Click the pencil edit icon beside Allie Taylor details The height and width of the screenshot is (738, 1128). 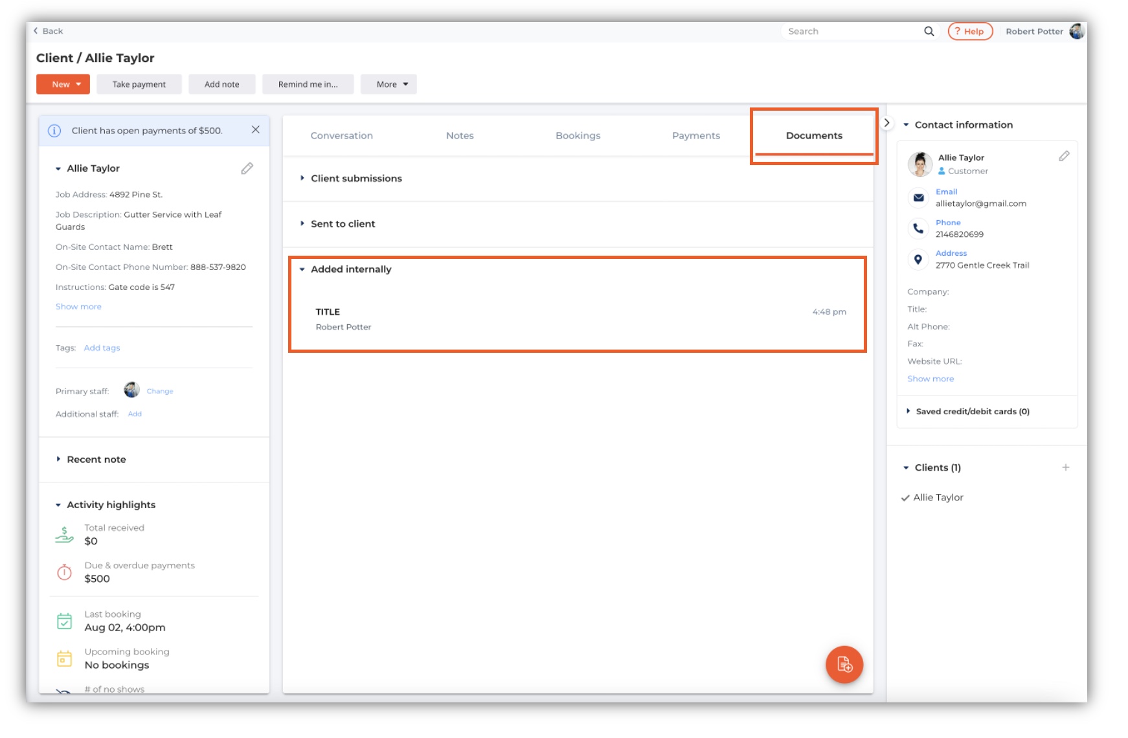[246, 168]
